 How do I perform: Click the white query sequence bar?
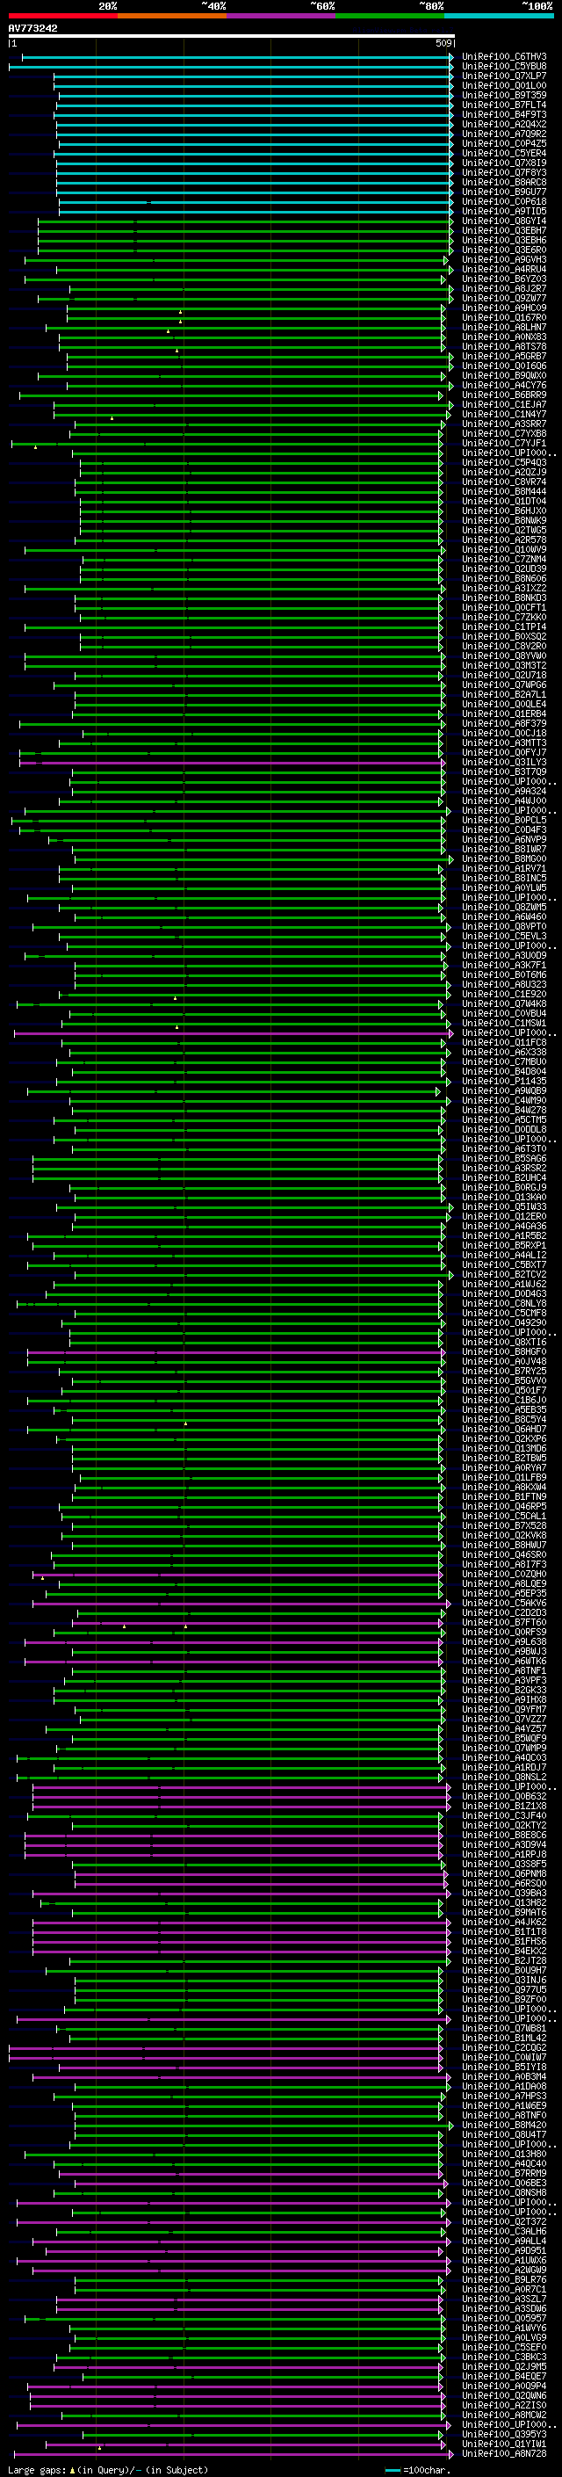[x=232, y=37]
